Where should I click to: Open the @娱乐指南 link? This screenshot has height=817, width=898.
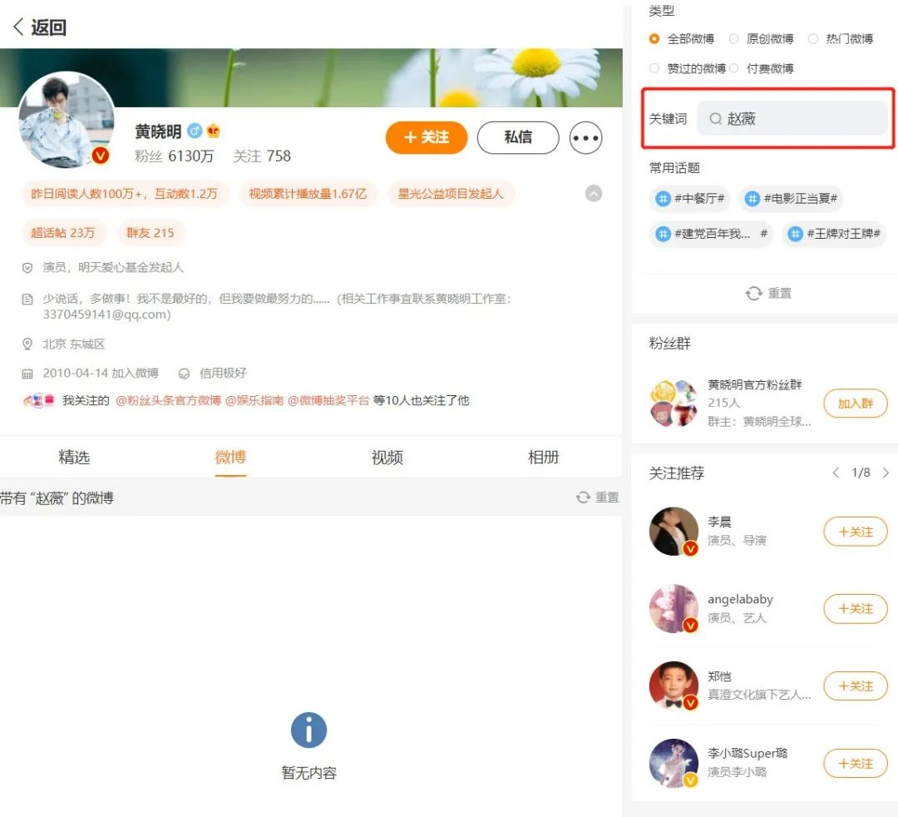(254, 400)
